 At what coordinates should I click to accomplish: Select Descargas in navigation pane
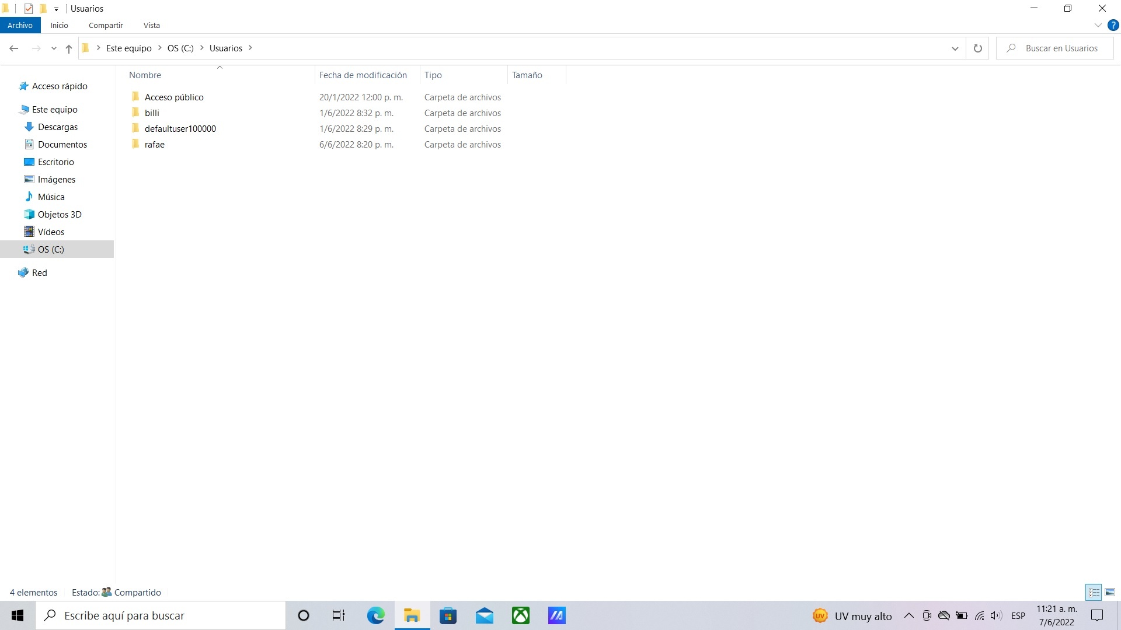57,127
